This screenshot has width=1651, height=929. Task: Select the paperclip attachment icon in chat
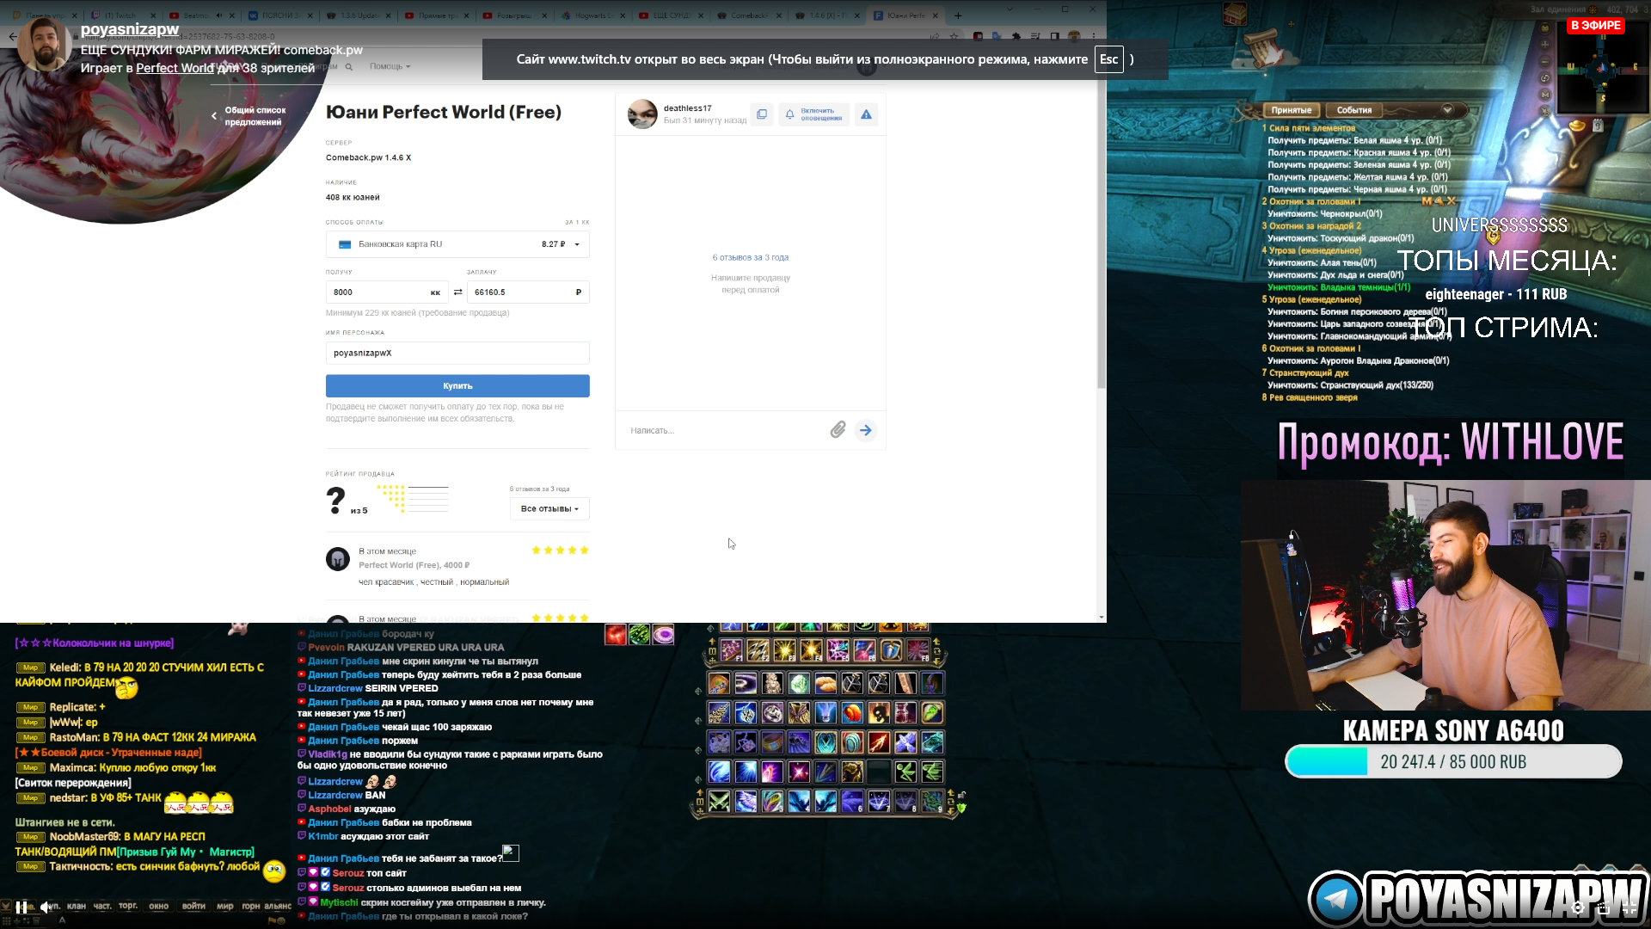pos(838,429)
